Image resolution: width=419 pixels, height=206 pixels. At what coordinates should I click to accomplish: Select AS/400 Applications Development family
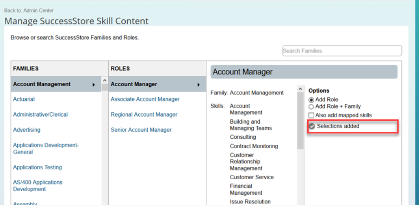click(x=38, y=186)
